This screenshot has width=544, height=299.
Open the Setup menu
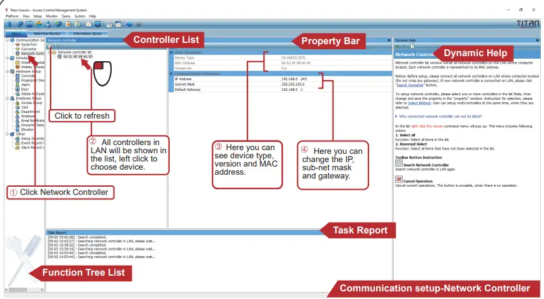pyautogui.click(x=37, y=16)
